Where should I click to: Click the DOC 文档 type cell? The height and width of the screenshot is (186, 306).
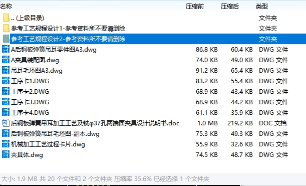(273, 123)
